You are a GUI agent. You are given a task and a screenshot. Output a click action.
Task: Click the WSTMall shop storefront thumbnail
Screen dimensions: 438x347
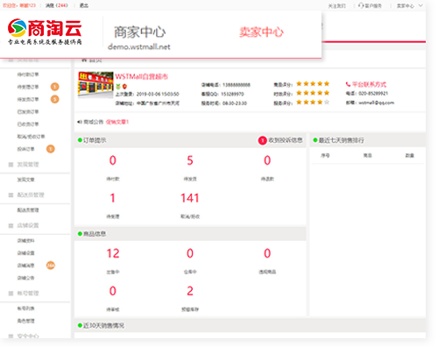pyautogui.click(x=95, y=85)
